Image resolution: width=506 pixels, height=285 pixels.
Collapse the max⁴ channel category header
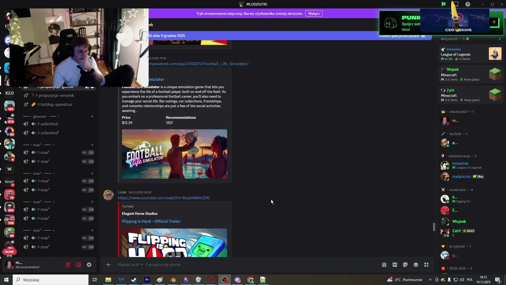coord(39,202)
